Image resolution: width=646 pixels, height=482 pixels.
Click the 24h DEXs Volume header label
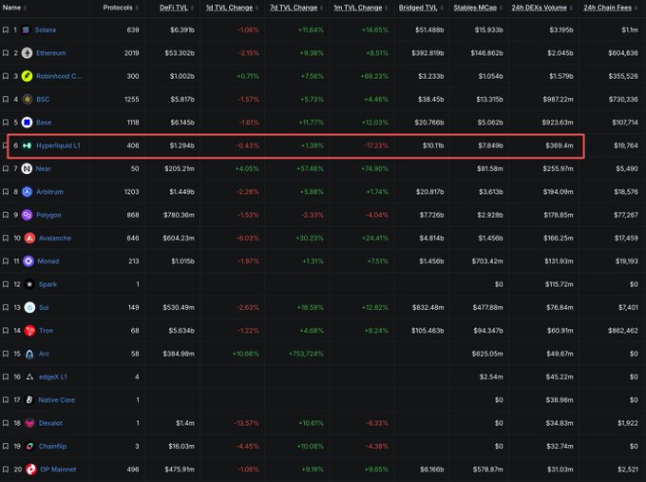pos(539,8)
